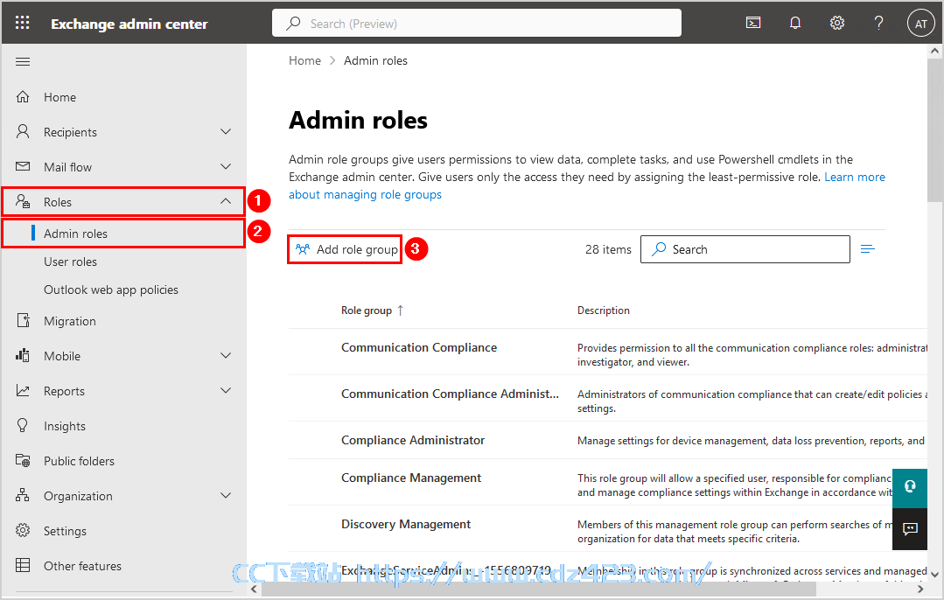Expand the Organization chevron
This screenshot has width=944, height=600.
click(x=226, y=495)
